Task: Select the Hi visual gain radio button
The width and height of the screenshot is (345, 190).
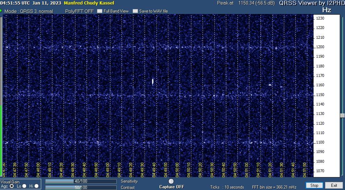Action: [x=37, y=186]
